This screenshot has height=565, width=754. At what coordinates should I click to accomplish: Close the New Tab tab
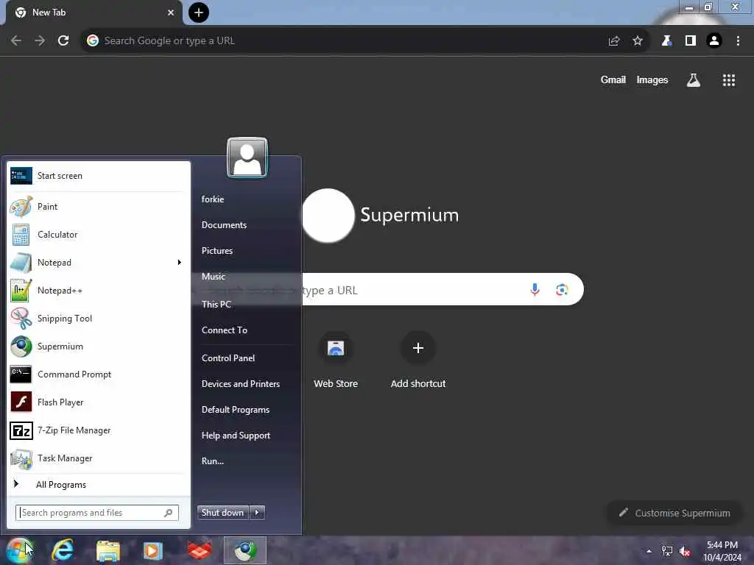171,13
